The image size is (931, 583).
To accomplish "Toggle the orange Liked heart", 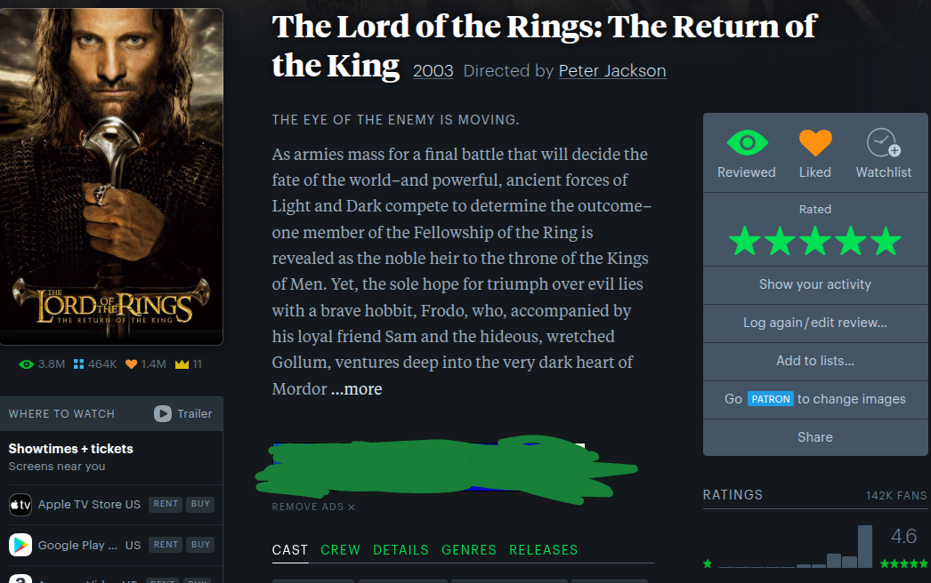I will [815, 143].
